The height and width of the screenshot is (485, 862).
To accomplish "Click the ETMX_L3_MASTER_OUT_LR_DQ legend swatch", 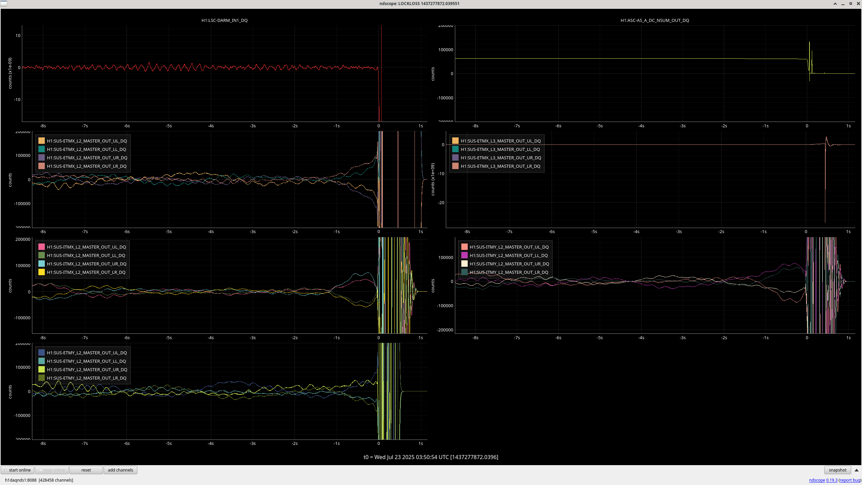I will [x=455, y=166].
